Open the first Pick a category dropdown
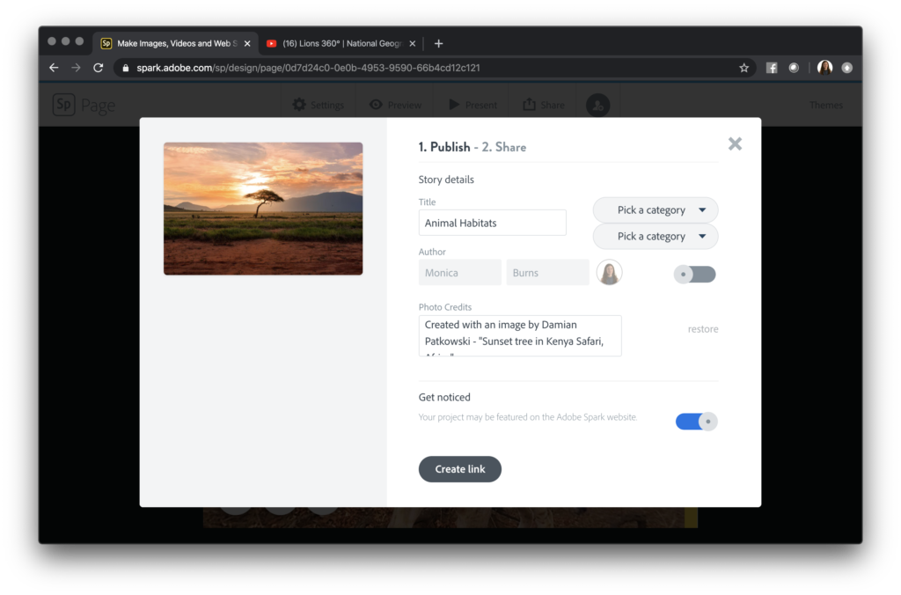The image size is (901, 595). pos(655,209)
